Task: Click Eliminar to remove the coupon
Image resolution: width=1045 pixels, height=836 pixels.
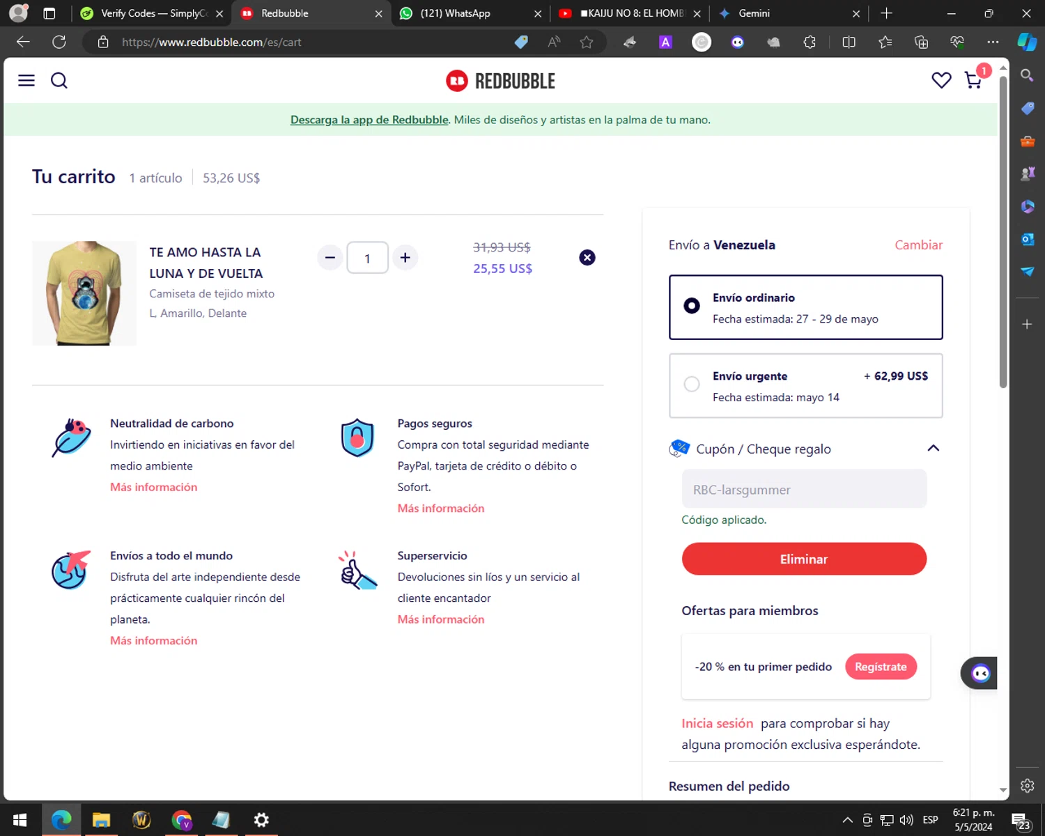Action: tap(804, 559)
